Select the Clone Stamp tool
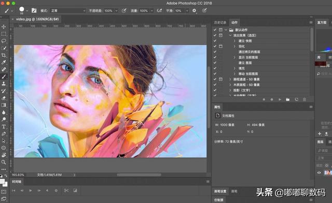 (x=4, y=84)
